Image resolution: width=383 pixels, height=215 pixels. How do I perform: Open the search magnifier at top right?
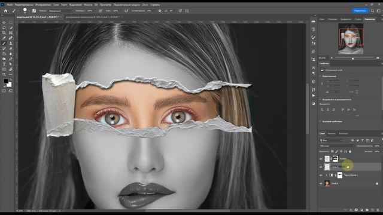tap(372, 11)
